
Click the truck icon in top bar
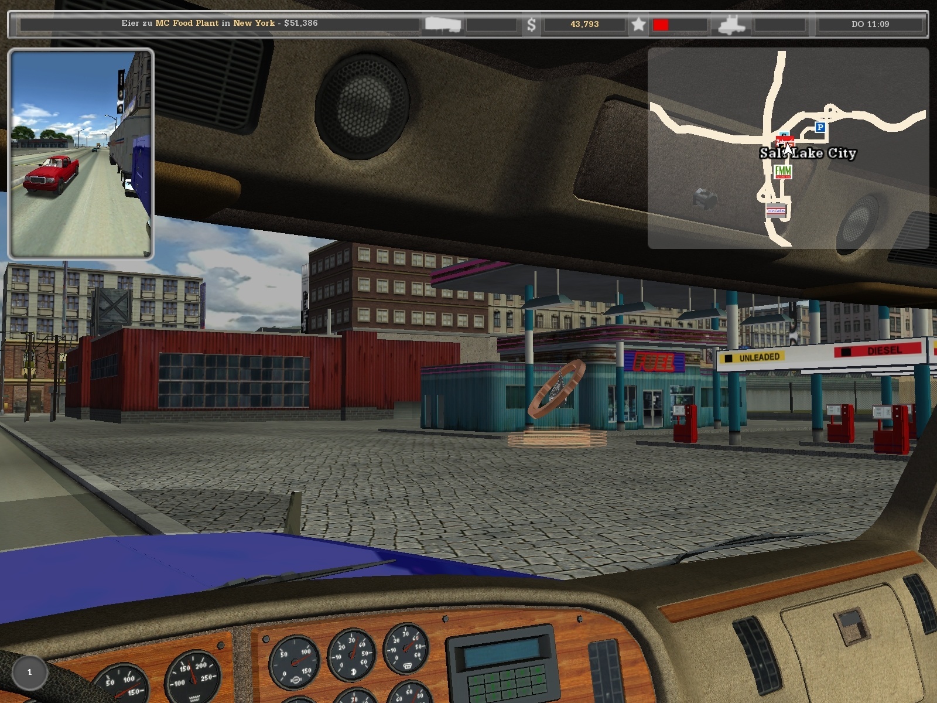731,25
